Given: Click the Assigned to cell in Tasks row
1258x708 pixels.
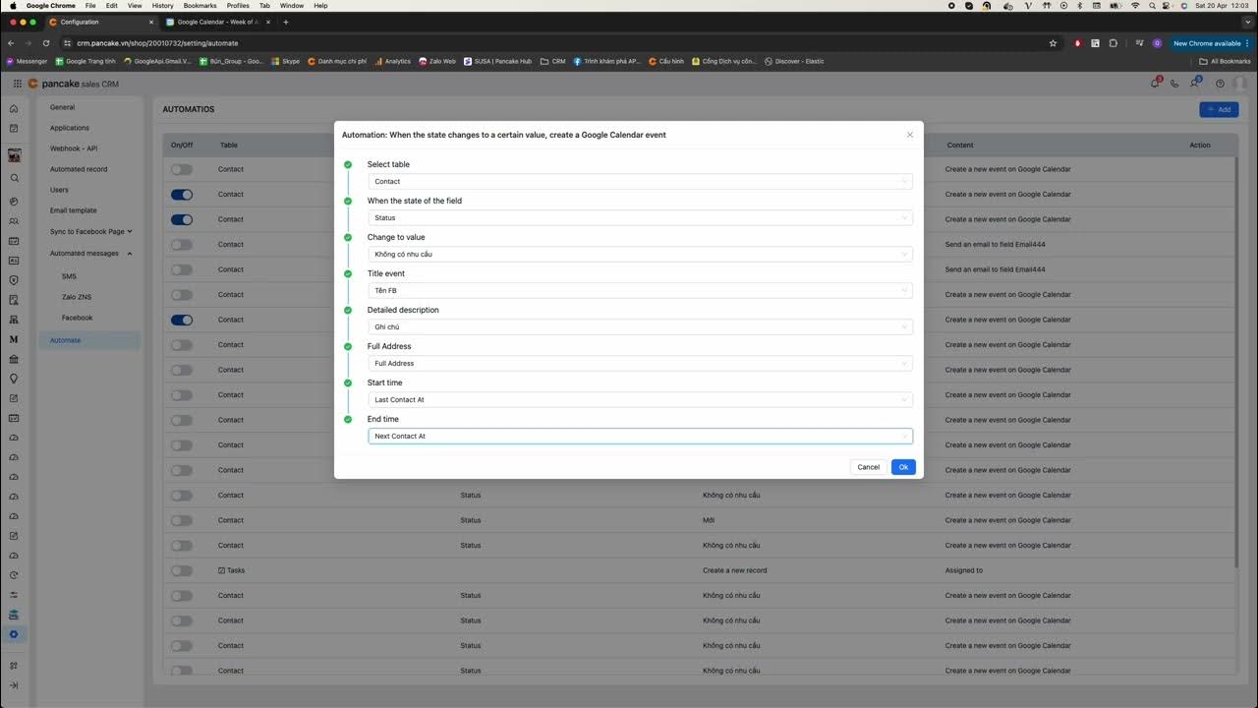Looking at the screenshot, I should point(964,570).
